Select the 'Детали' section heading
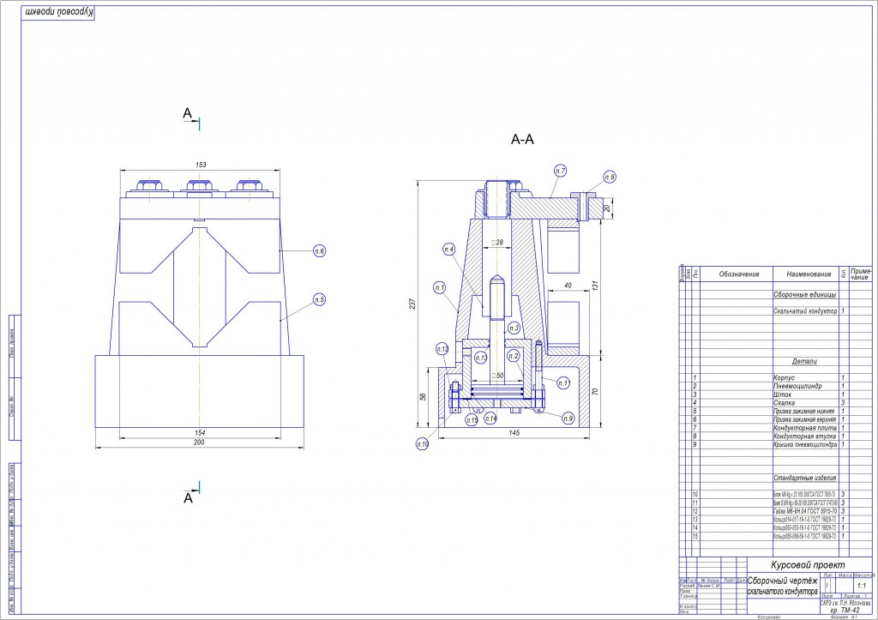The width and height of the screenshot is (878, 620). pyautogui.click(x=804, y=361)
